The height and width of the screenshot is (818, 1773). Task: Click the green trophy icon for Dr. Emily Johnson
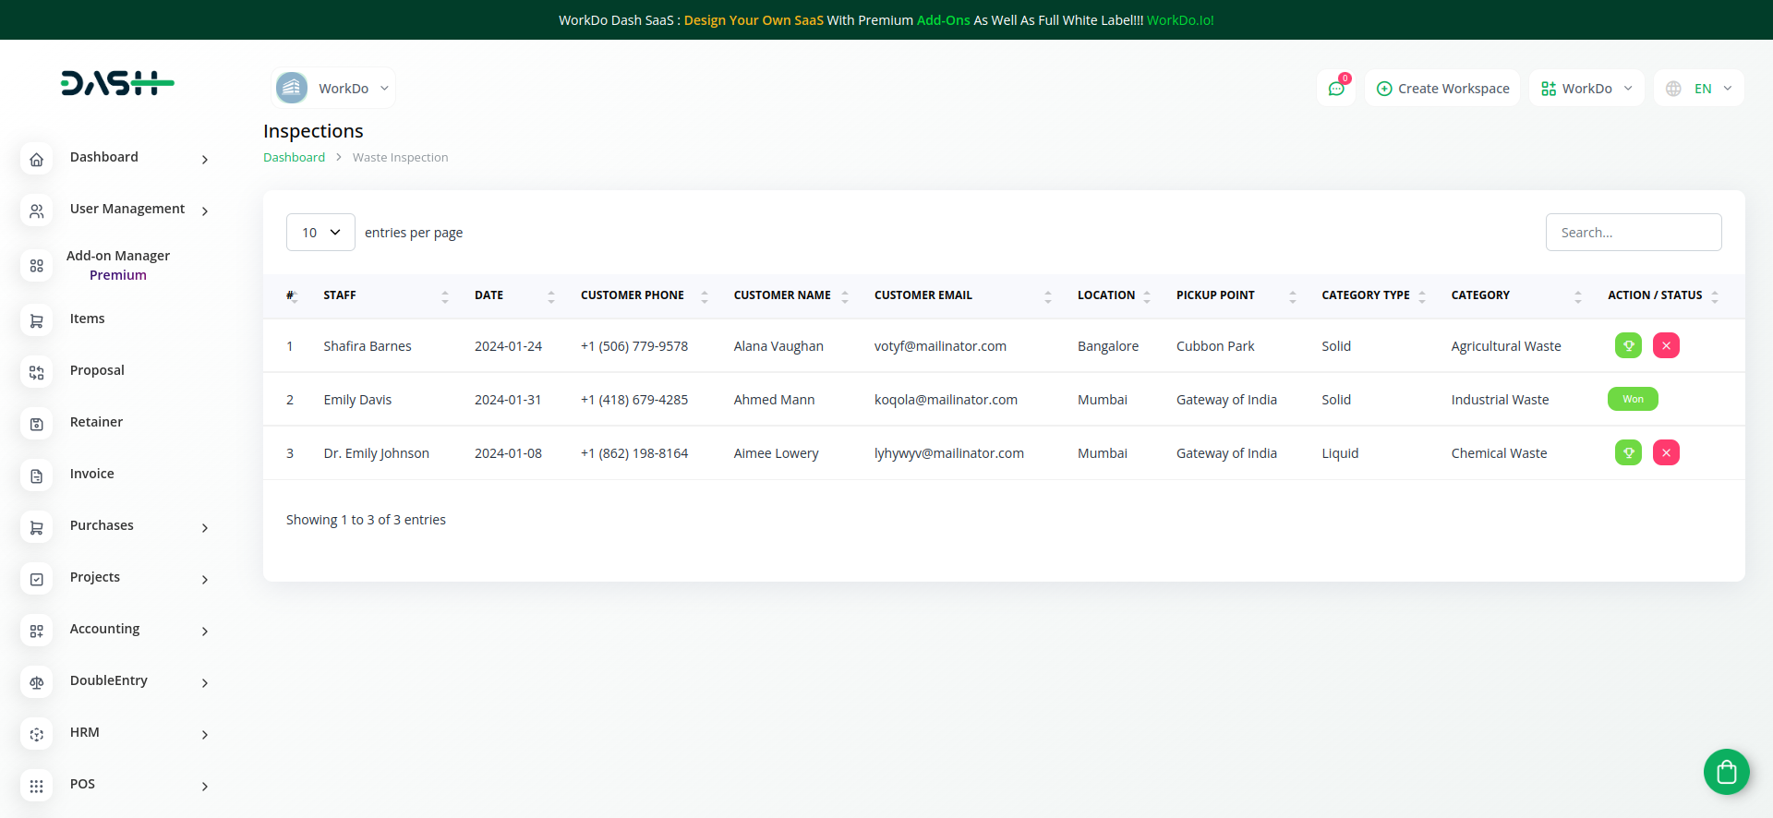(x=1628, y=452)
